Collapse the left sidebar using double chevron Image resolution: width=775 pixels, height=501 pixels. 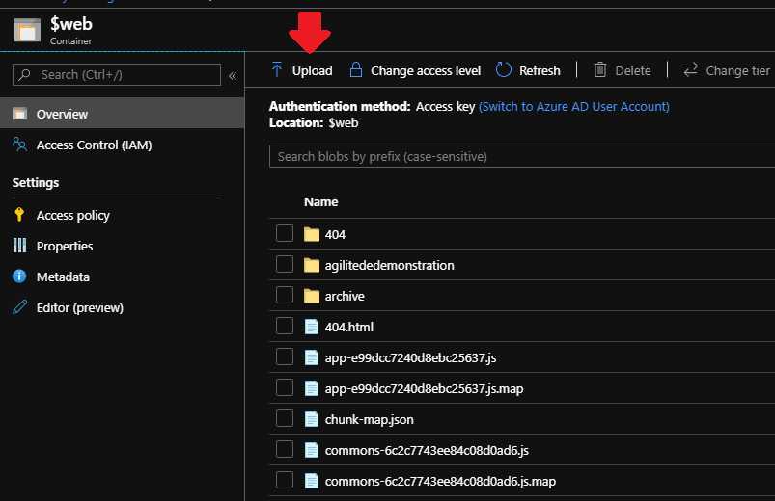[233, 75]
